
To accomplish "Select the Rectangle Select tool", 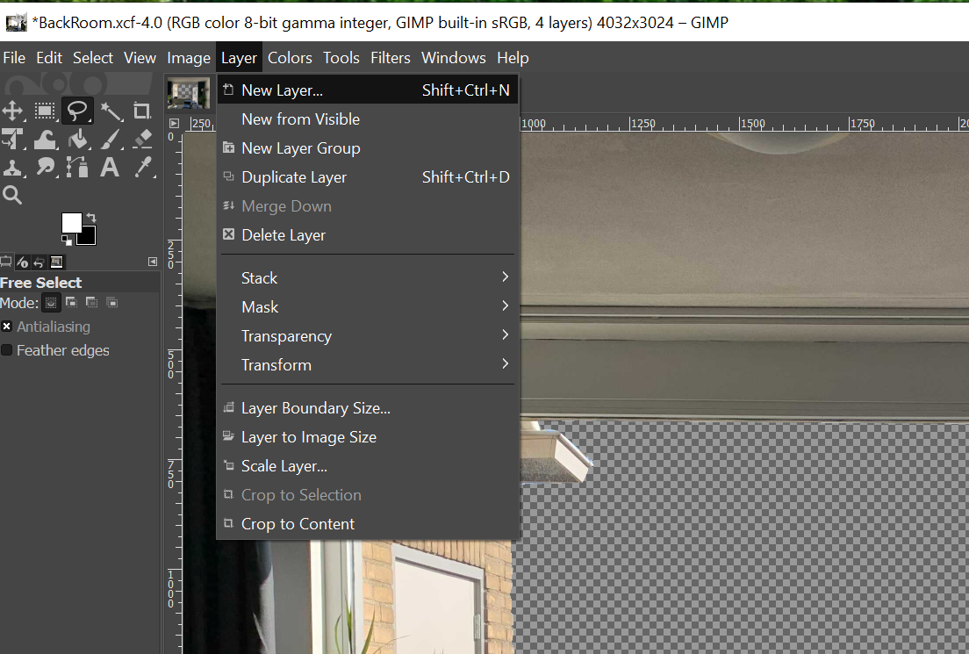I will (x=44, y=111).
